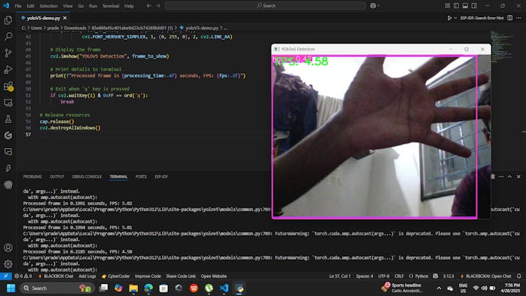Click BLACKBOXAI: Open Chat in status bar
Image resolution: width=526 pixels, height=296 pixels.
(486, 276)
